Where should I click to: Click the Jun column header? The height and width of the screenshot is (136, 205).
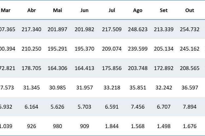tap(84, 10)
